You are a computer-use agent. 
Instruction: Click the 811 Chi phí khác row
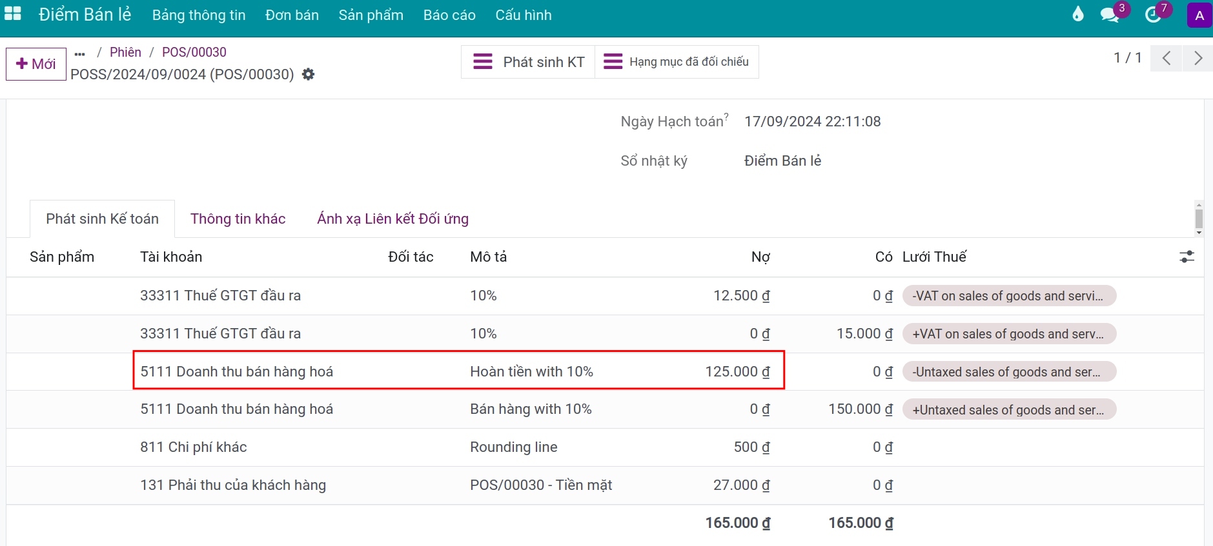point(194,447)
